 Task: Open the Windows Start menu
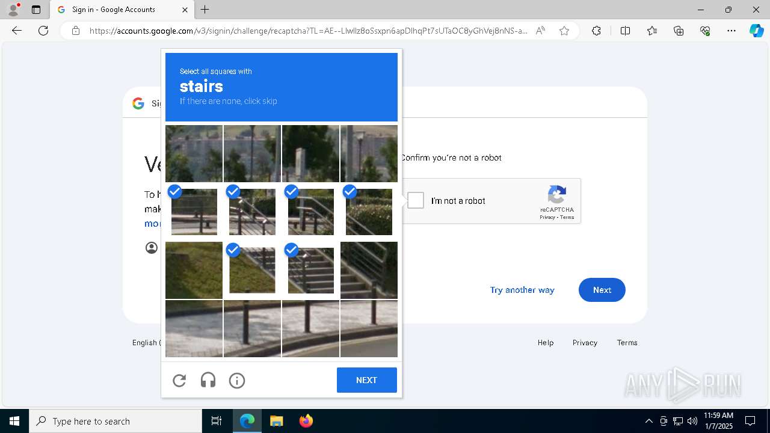point(14,421)
